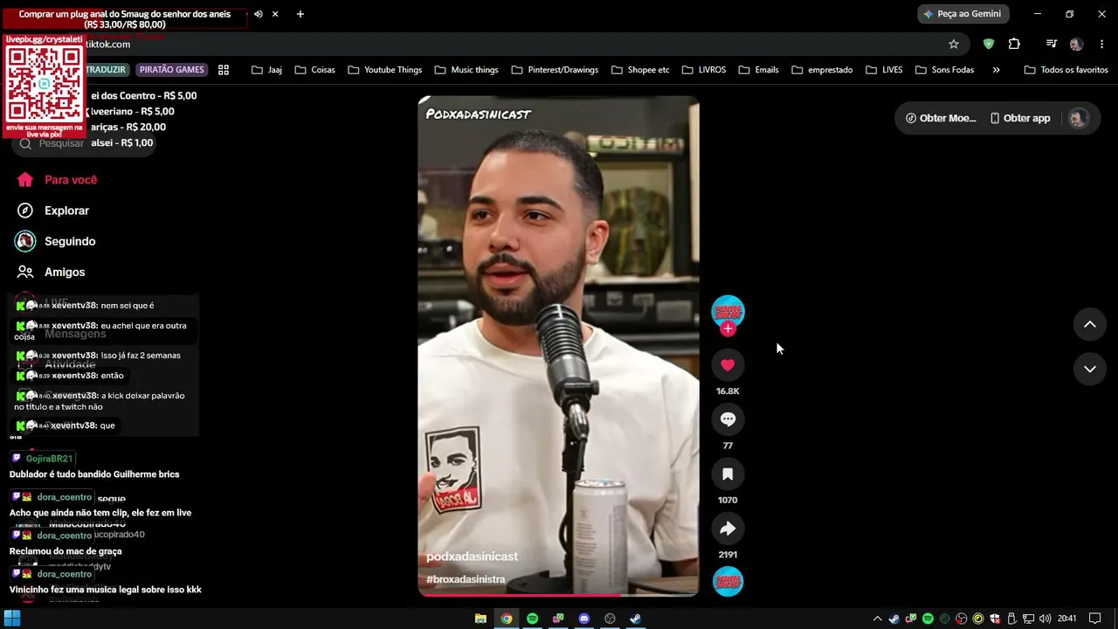This screenshot has height=629, width=1118.
Task: Click the Pesquisar search field
Action: (x=84, y=143)
